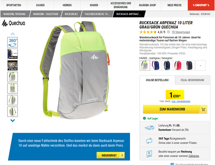Screen dimensions: 215x165
Task: Select the black backpack color swatch
Action: pyautogui.click(x=189, y=65)
